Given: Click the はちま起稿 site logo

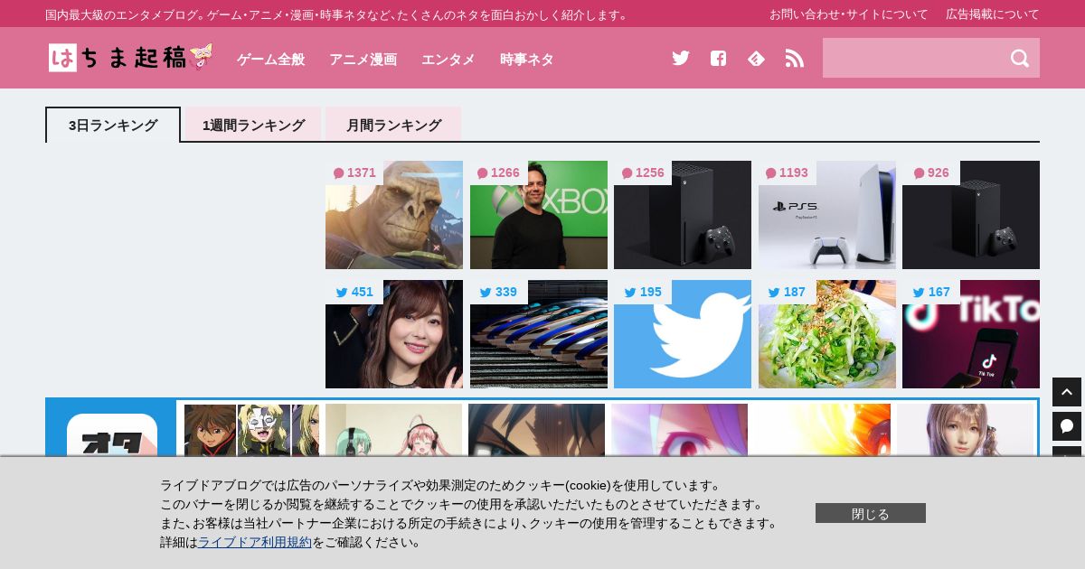Looking at the screenshot, I should [131, 58].
